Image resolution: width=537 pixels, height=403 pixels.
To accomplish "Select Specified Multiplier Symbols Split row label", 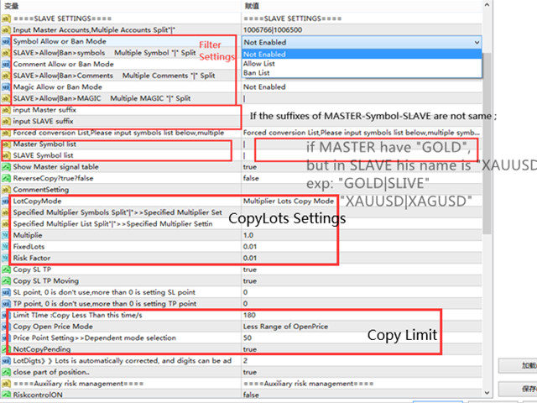I will (117, 212).
